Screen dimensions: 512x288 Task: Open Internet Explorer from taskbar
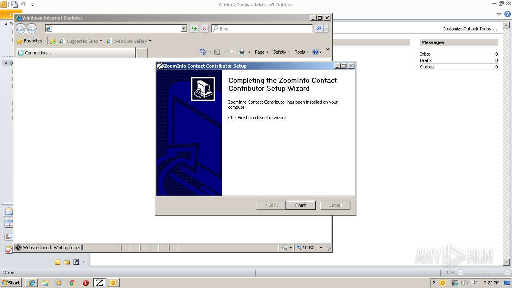tap(32, 282)
